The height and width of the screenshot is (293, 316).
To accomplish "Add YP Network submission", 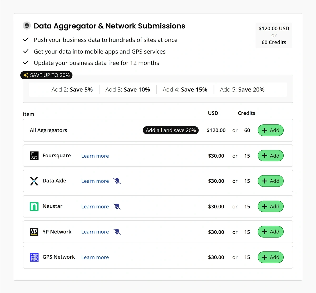I will pos(271,232).
